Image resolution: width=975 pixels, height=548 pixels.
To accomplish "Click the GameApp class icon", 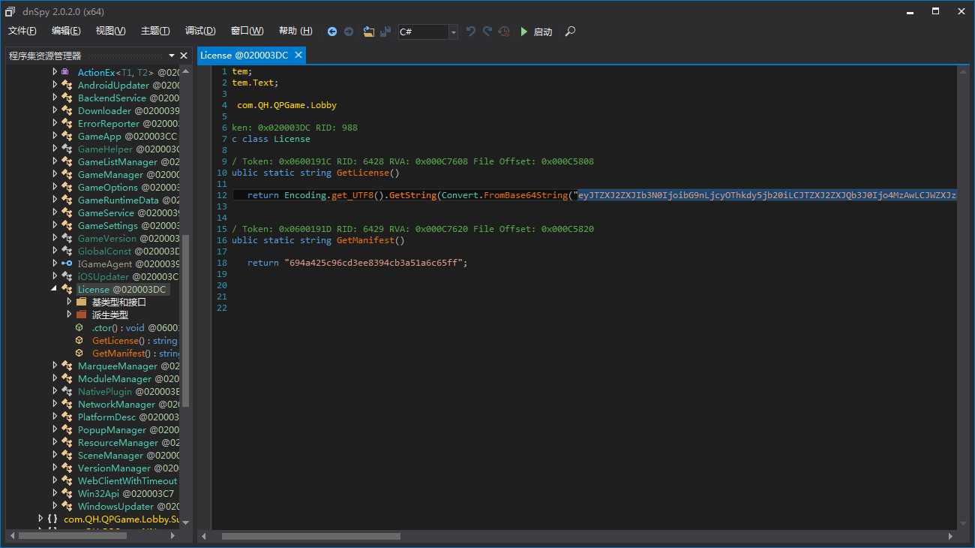I will (67, 136).
